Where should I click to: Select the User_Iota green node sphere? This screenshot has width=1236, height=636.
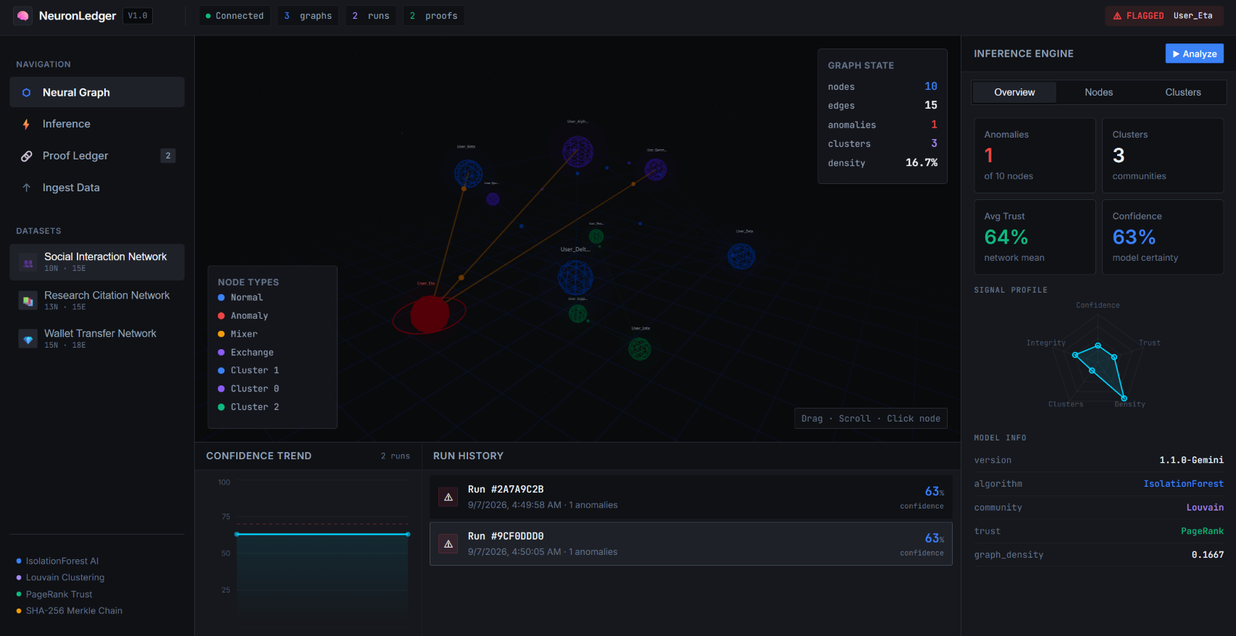pyautogui.click(x=640, y=349)
